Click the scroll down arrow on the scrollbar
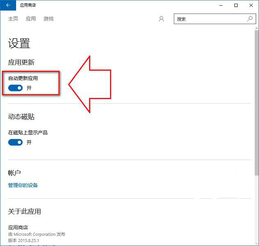This screenshot has height=246, width=259. [x=256, y=242]
